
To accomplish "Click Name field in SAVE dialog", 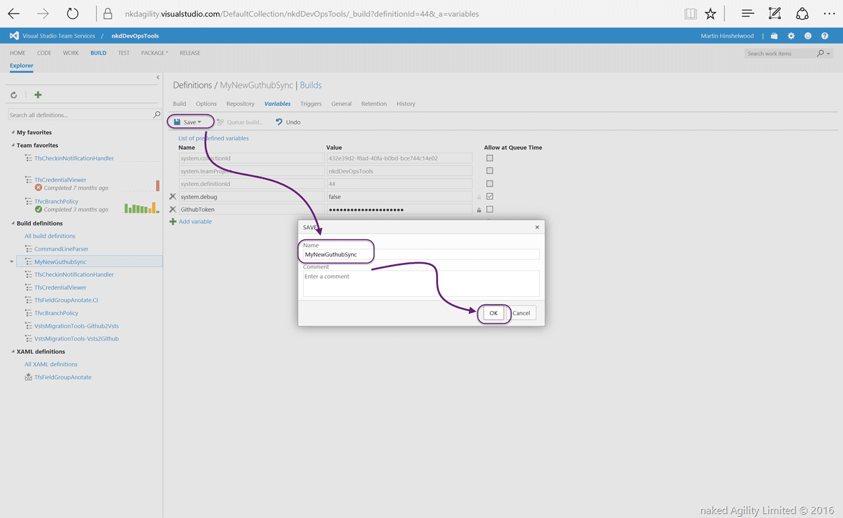I will [x=421, y=254].
